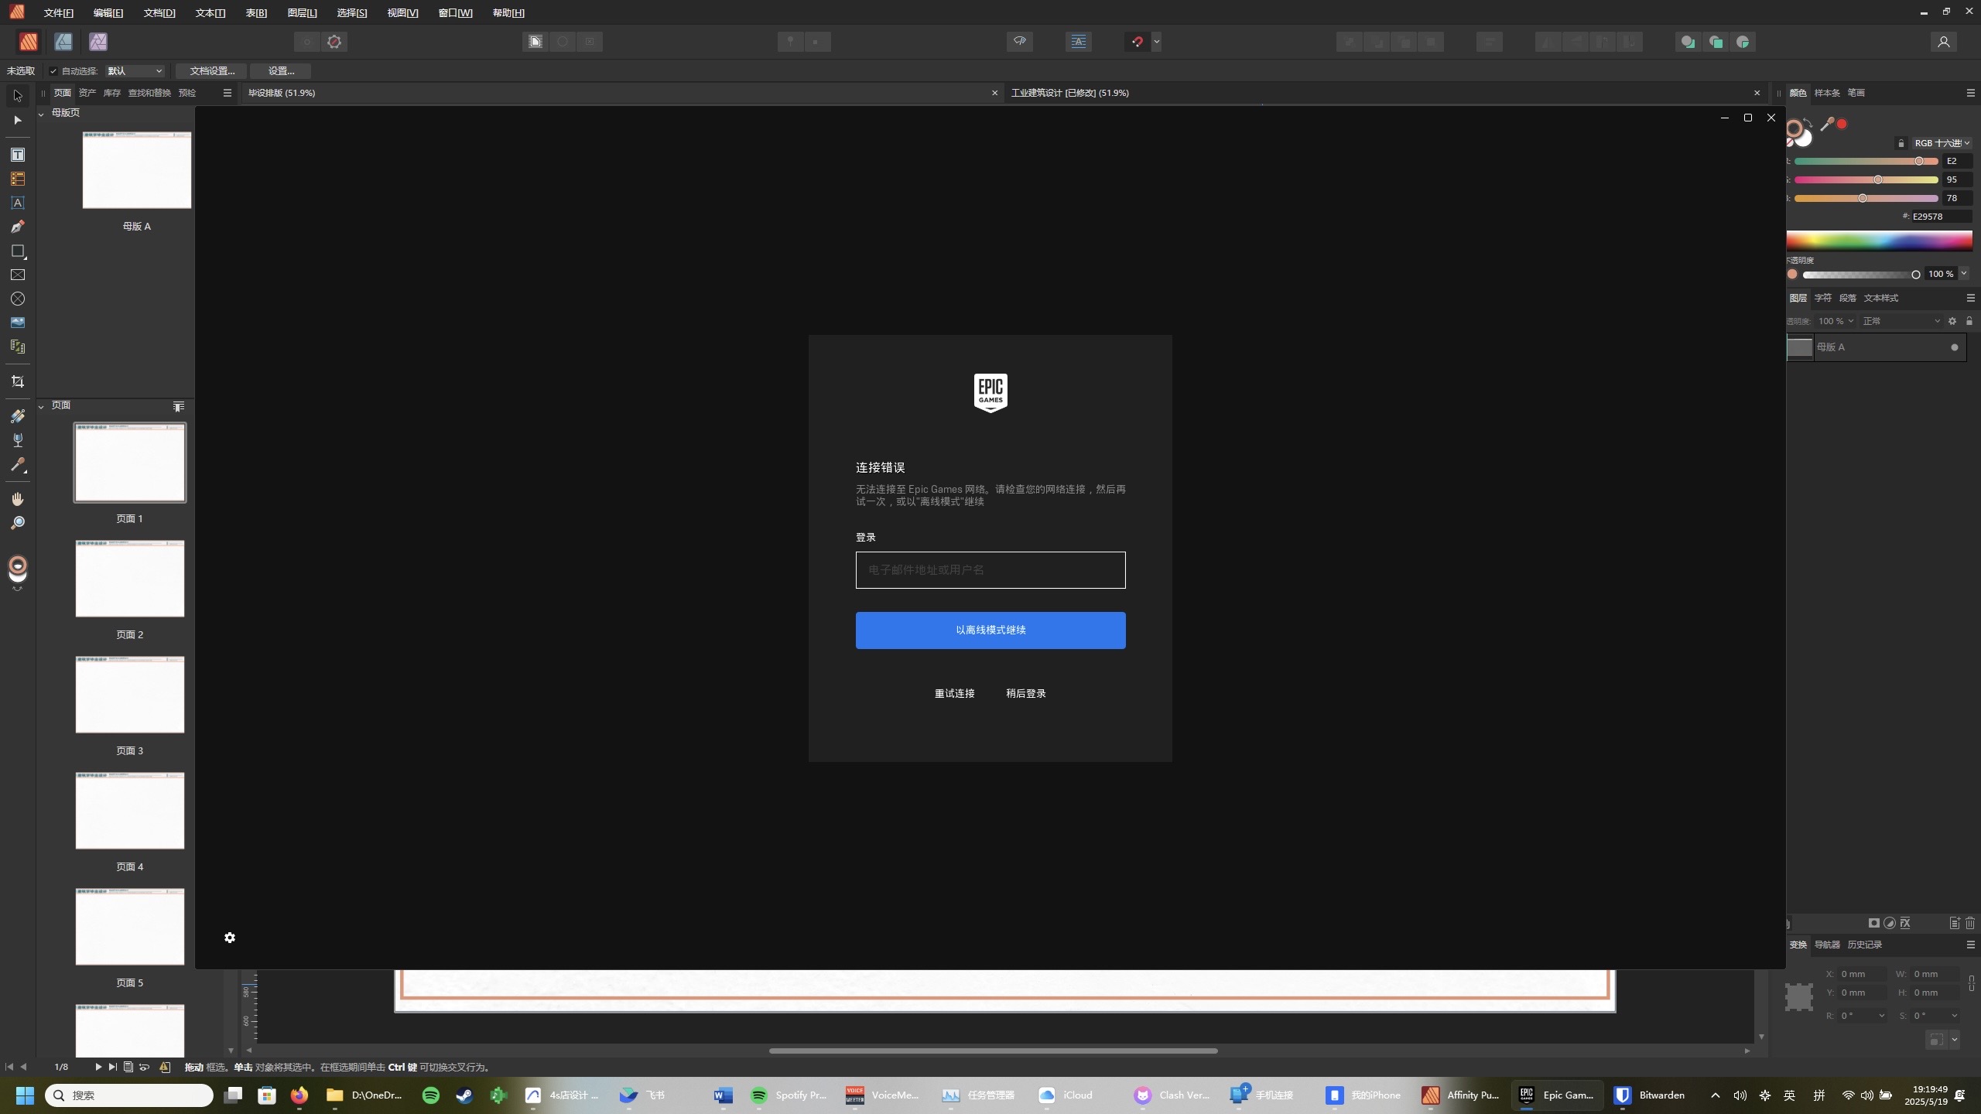
Task: Switch to the 历史记录 tab
Action: [x=1864, y=945]
